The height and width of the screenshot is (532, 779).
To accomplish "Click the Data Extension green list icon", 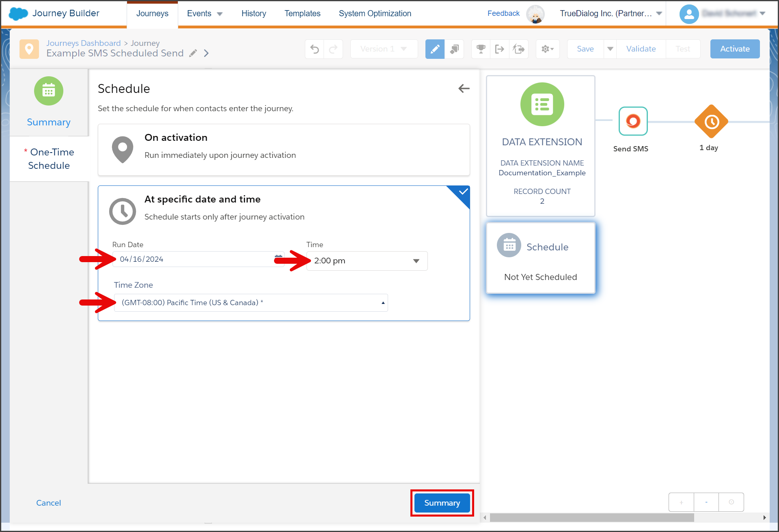I will [x=542, y=104].
